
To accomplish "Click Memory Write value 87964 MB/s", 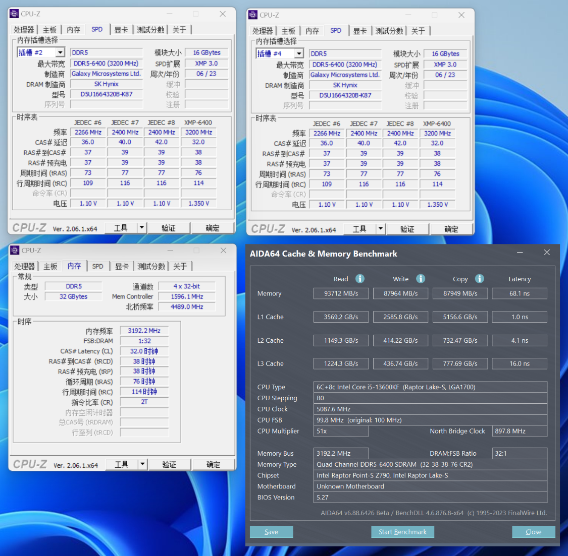I will tap(401, 293).
